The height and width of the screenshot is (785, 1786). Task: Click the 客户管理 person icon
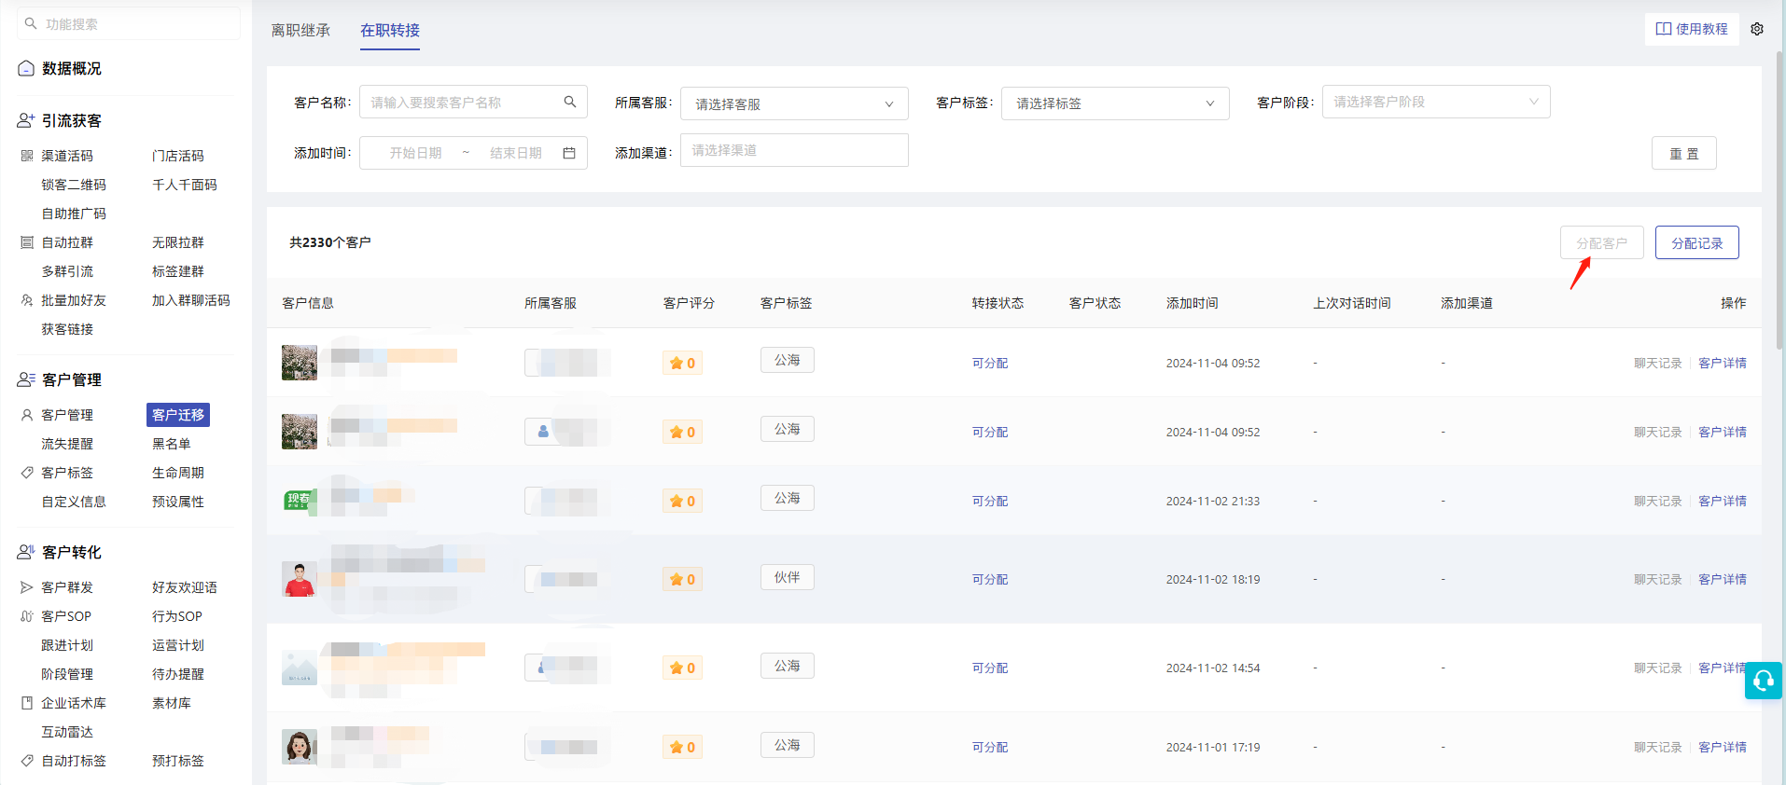tap(27, 415)
